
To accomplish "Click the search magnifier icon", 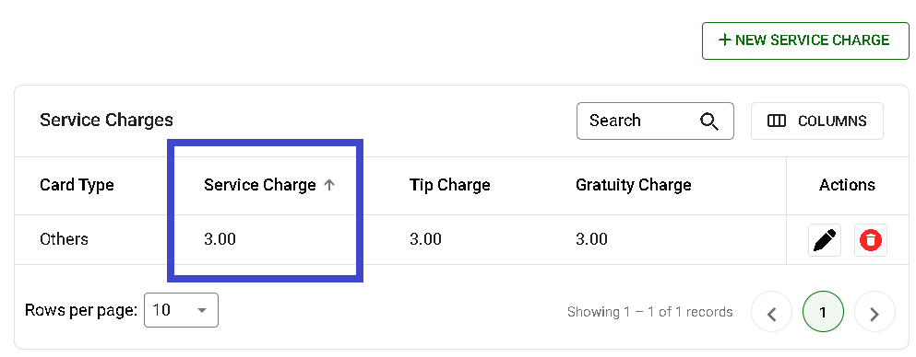I will pos(709,121).
